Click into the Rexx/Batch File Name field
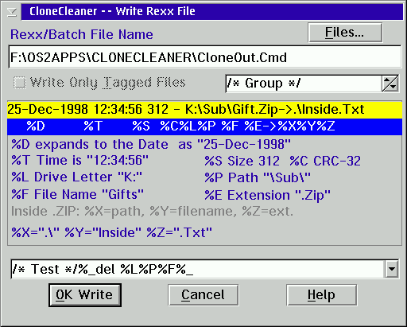 coord(204,57)
